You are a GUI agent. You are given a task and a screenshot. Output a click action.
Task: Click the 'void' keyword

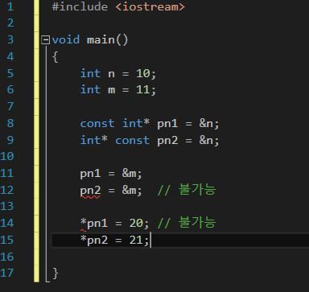66,39
